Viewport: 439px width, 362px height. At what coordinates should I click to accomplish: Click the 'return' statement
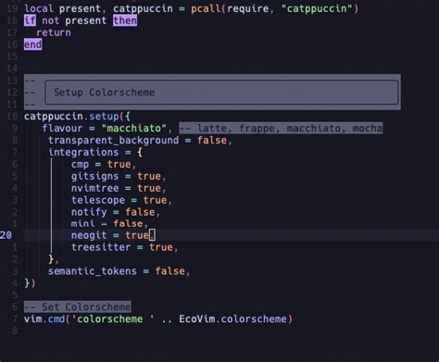coord(54,32)
